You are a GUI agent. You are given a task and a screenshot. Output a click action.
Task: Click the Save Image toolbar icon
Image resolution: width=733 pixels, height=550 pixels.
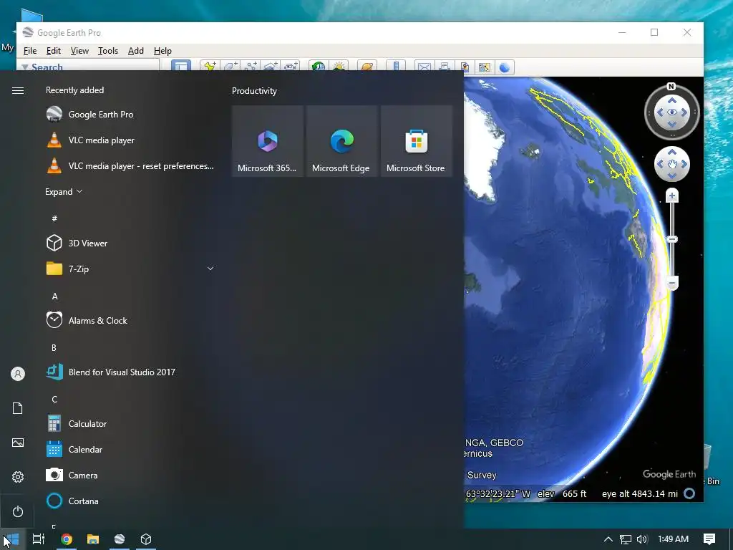(x=465, y=67)
